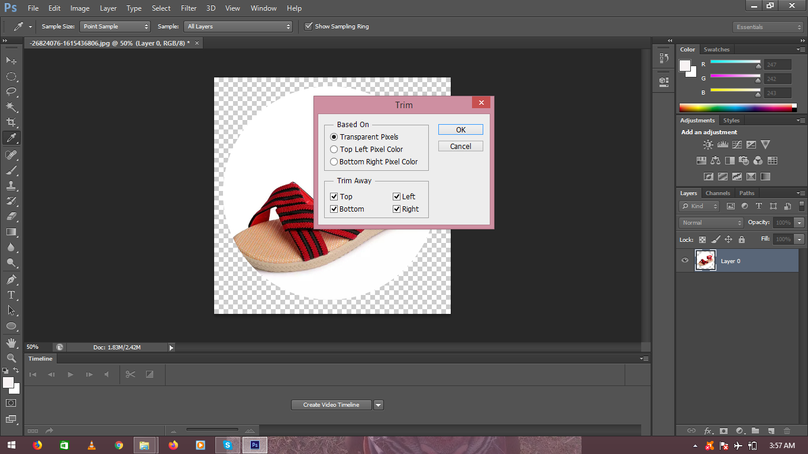Click the color spectrum ramp bar
The width and height of the screenshot is (808, 454).
[735, 108]
